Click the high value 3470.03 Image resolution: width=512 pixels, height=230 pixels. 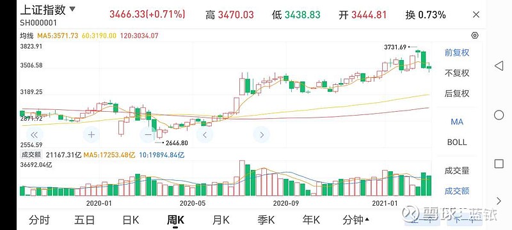pyautogui.click(x=236, y=15)
